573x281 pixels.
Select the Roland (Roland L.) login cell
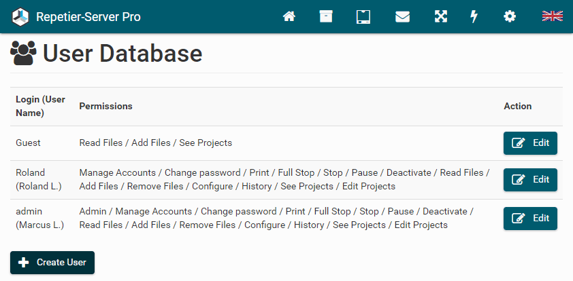[39, 179]
